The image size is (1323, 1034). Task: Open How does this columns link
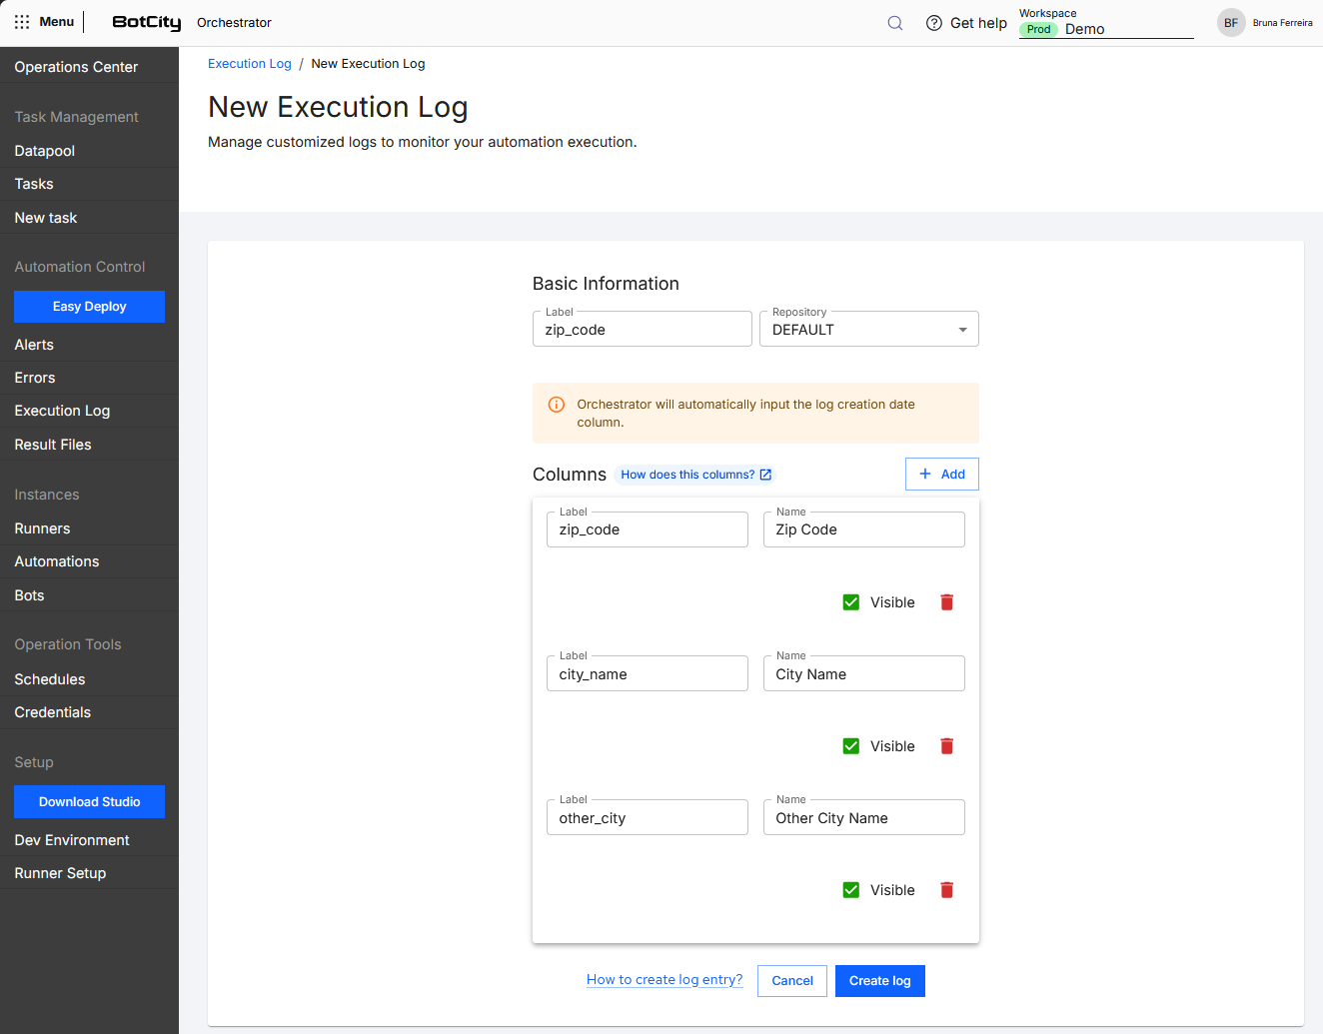(x=695, y=475)
